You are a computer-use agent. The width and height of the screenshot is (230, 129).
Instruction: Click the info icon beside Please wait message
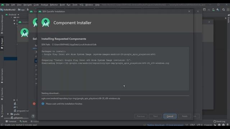coord(43,104)
